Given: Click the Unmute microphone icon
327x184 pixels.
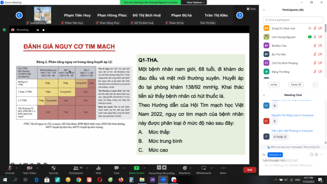Looking at the screenshot, I should click(9, 168).
